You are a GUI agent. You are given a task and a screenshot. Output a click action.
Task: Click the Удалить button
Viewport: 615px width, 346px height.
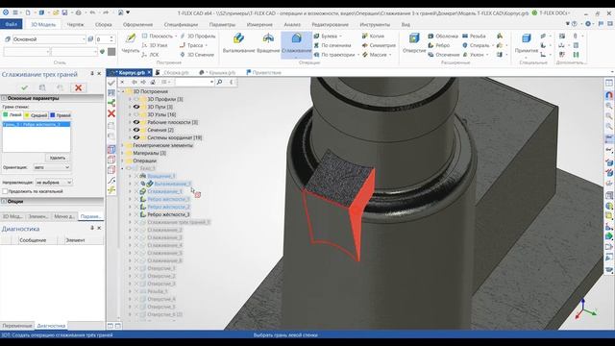click(58, 158)
